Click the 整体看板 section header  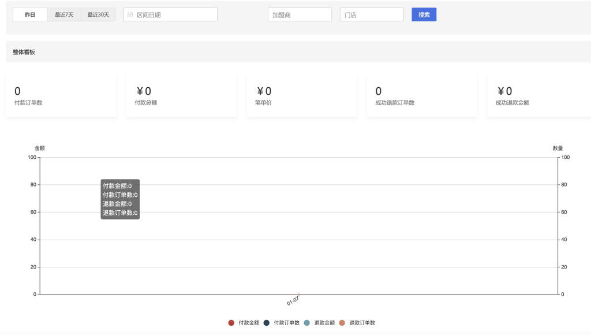click(24, 52)
